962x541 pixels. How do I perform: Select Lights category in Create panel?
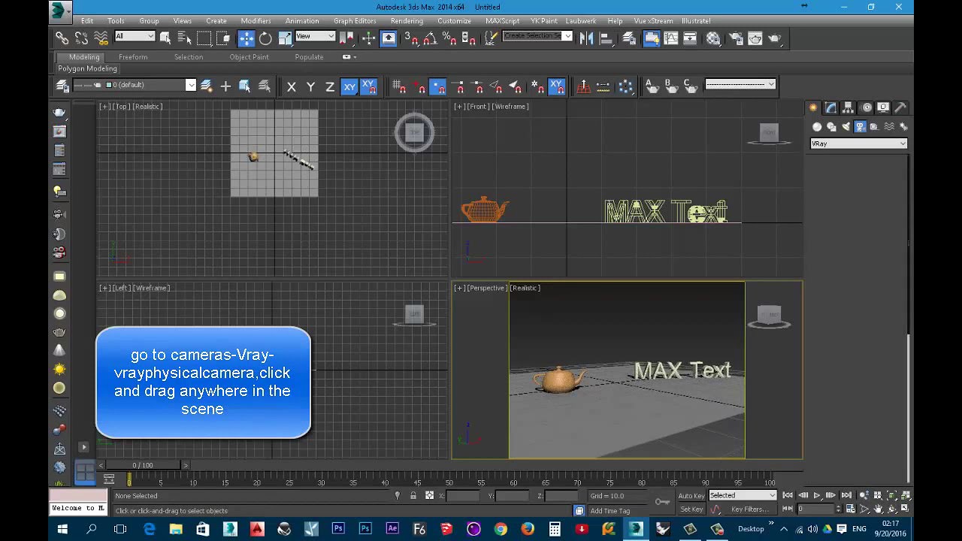[x=846, y=126]
